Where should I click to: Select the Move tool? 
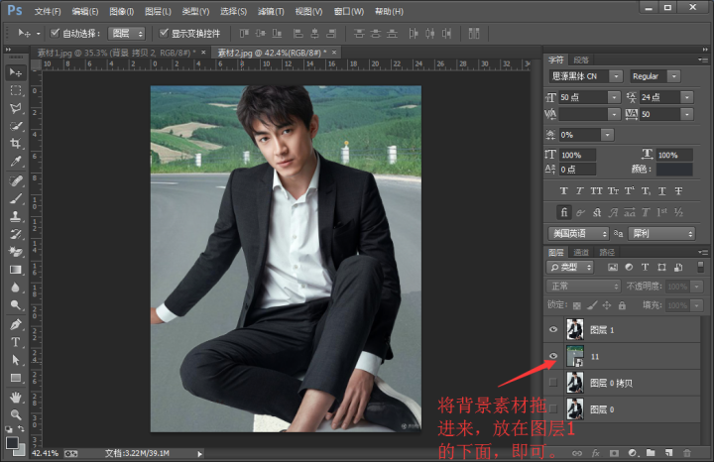tap(16, 72)
